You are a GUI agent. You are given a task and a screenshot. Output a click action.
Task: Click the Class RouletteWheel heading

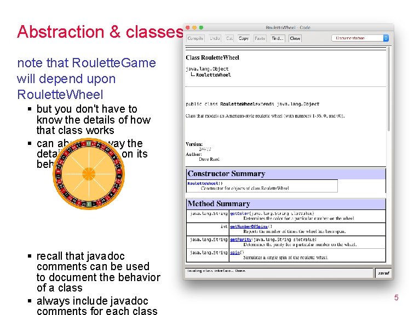point(212,57)
